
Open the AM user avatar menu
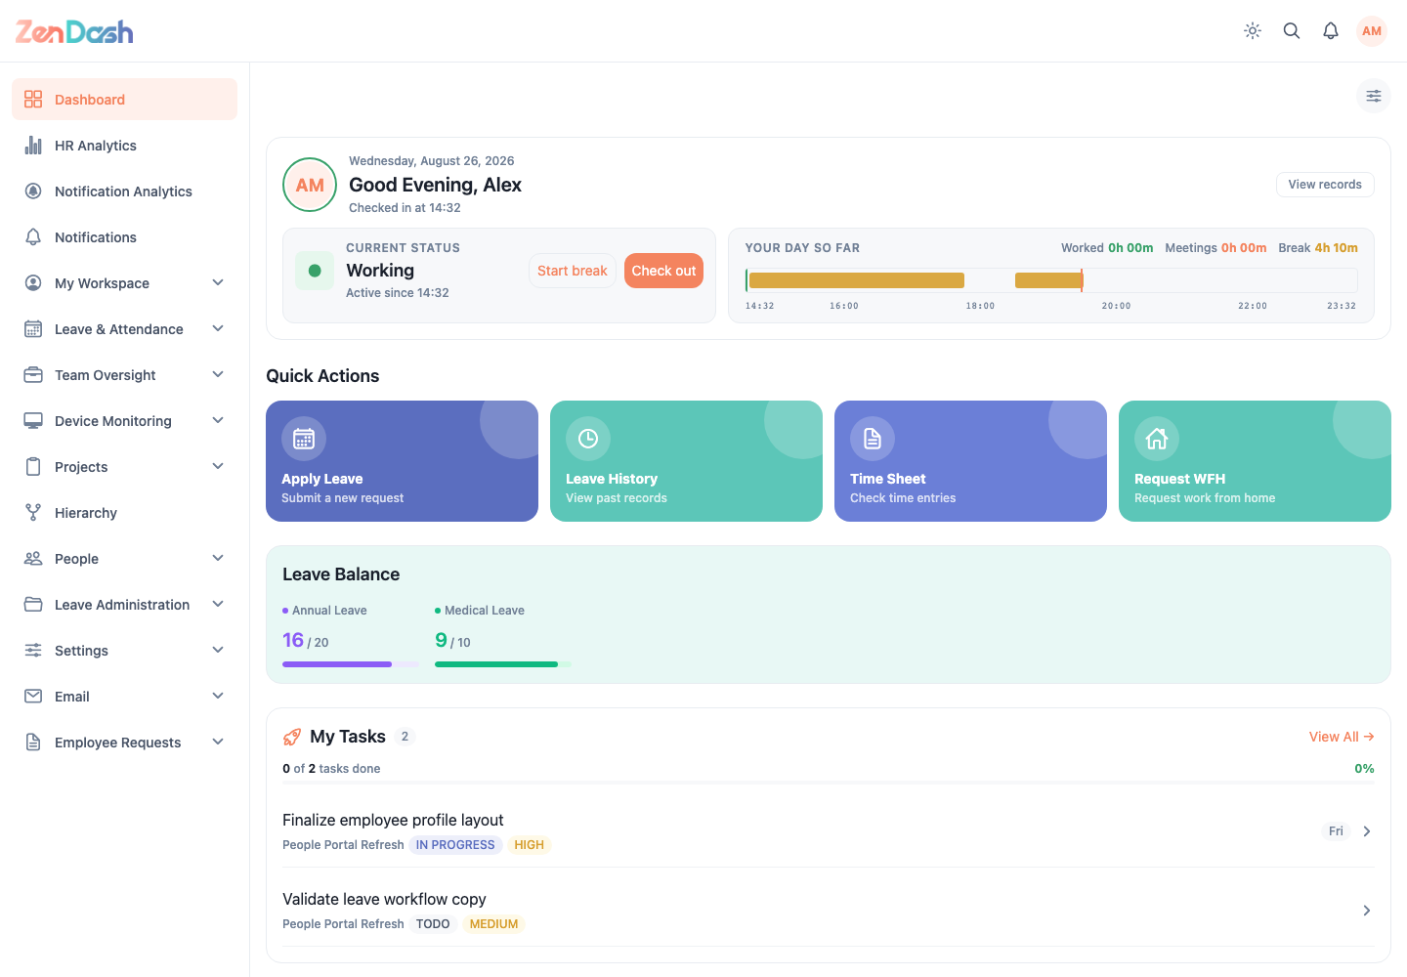[x=1372, y=31]
